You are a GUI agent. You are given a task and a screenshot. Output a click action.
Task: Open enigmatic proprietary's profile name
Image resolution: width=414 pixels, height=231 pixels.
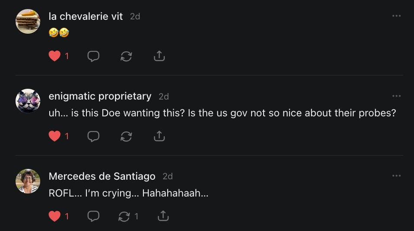100,97
